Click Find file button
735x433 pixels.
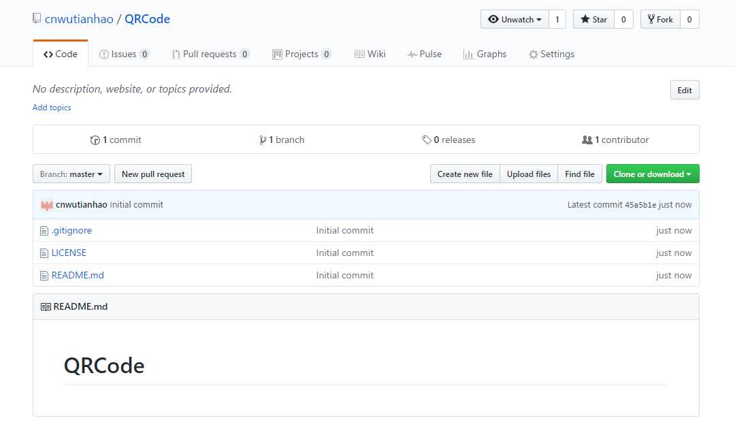coord(580,174)
